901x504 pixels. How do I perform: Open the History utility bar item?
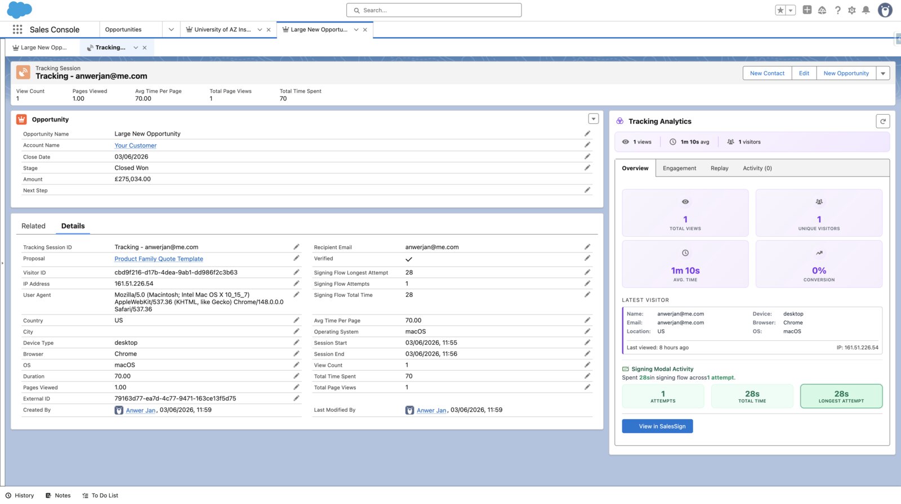[x=20, y=496]
